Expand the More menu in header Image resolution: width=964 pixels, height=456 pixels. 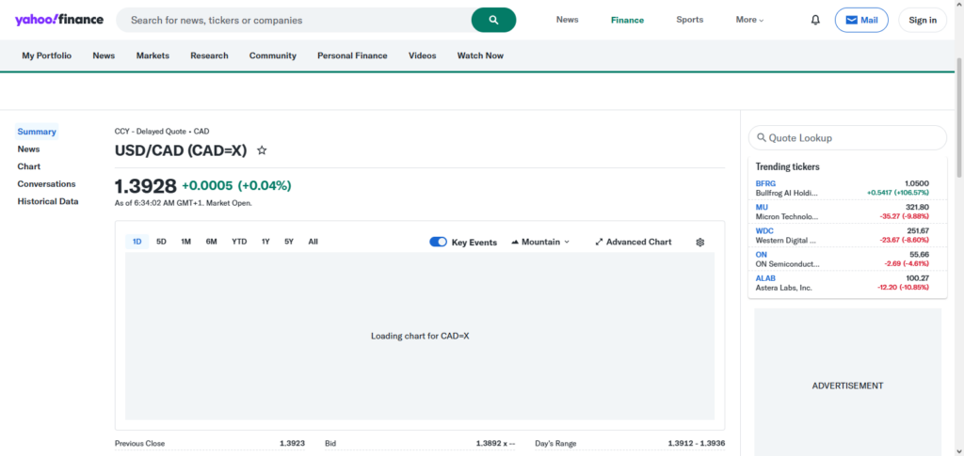[x=749, y=20]
